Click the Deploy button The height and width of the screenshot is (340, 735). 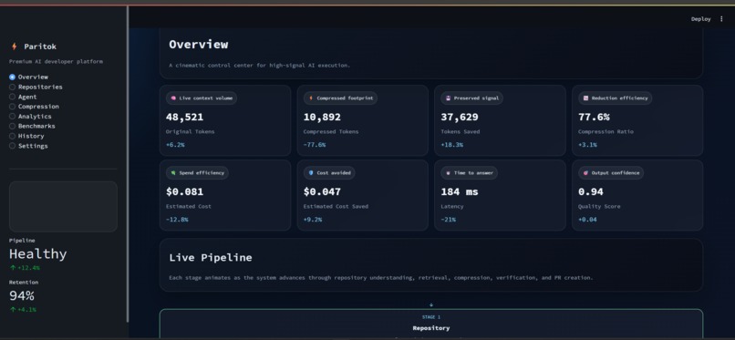[x=700, y=19]
